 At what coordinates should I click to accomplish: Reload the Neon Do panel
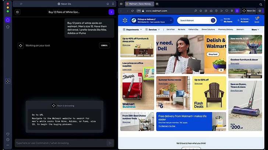coord(21,4)
